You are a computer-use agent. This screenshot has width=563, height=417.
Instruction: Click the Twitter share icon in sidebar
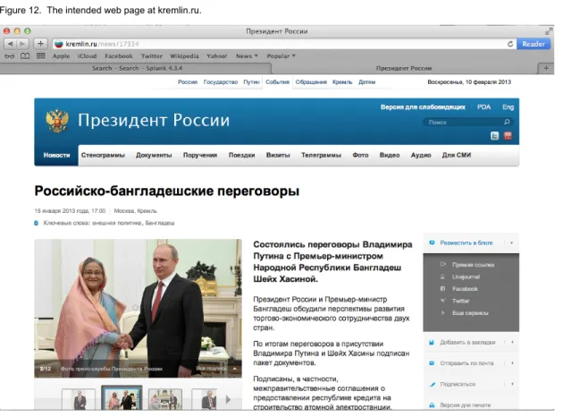442,301
